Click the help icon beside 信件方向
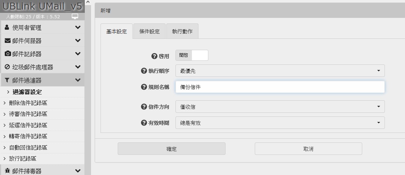The height and width of the screenshot is (175, 405). (144, 107)
